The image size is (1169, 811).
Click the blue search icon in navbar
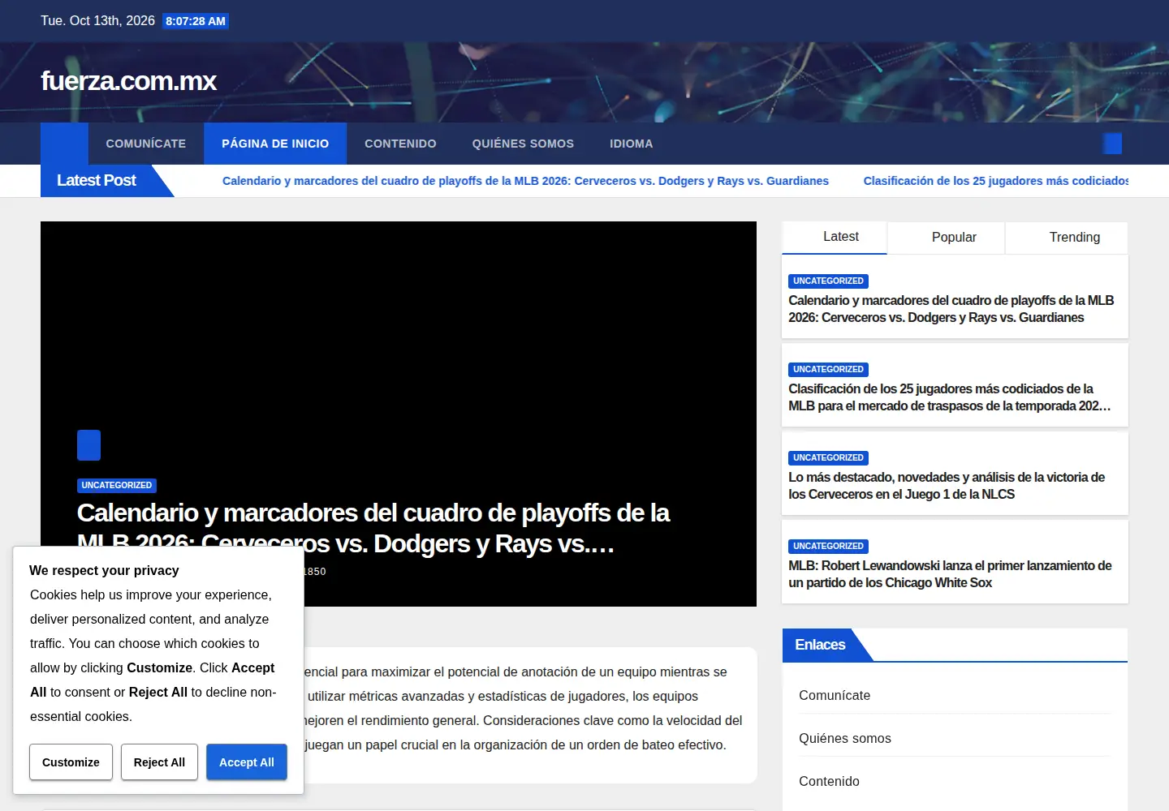(1112, 144)
